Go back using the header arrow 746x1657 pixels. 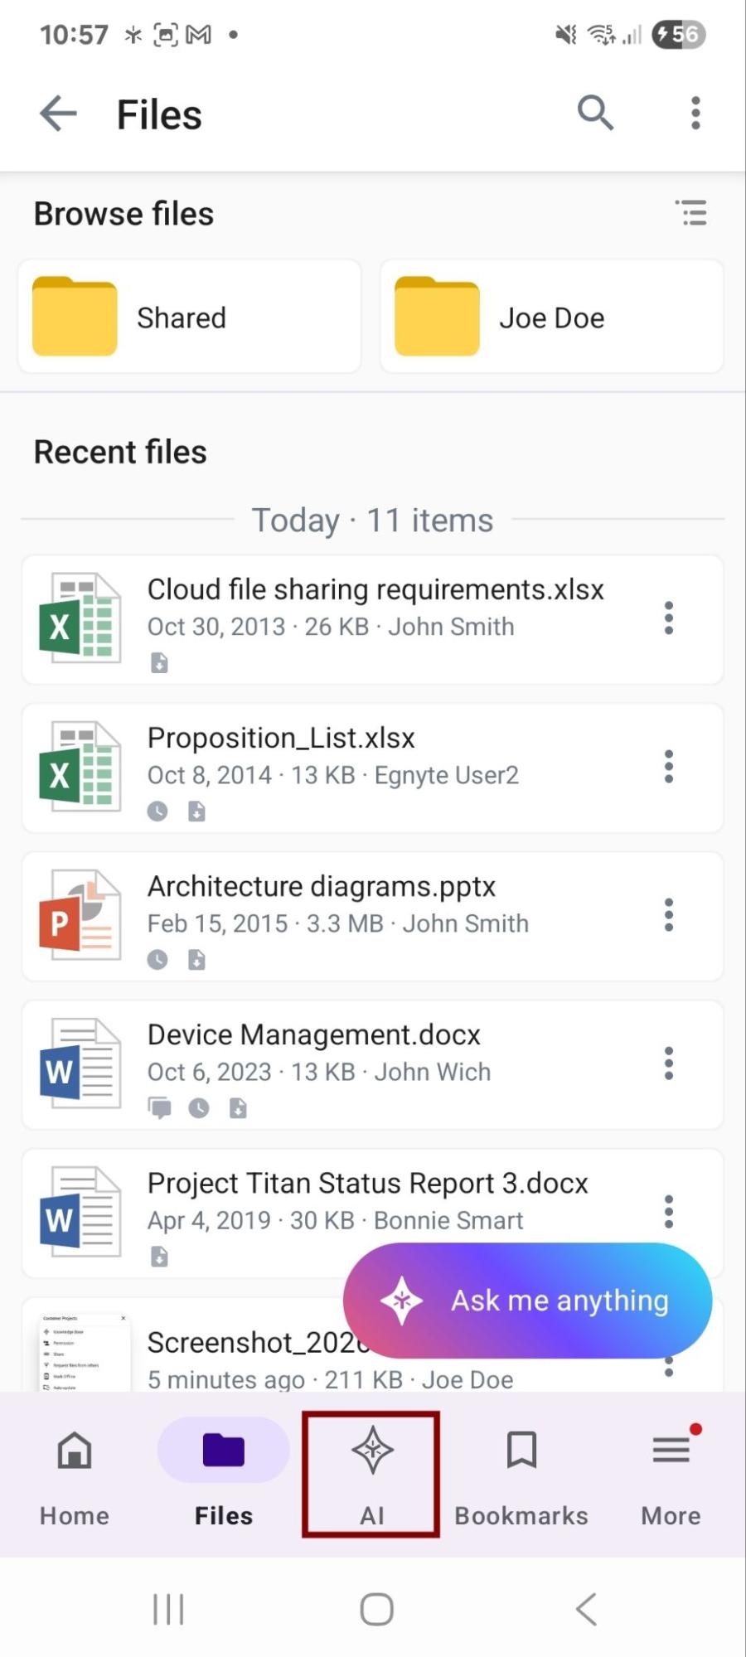(58, 114)
